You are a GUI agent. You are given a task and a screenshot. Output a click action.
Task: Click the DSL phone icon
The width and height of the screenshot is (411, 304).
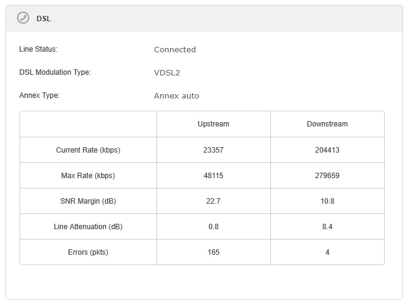coord(23,18)
